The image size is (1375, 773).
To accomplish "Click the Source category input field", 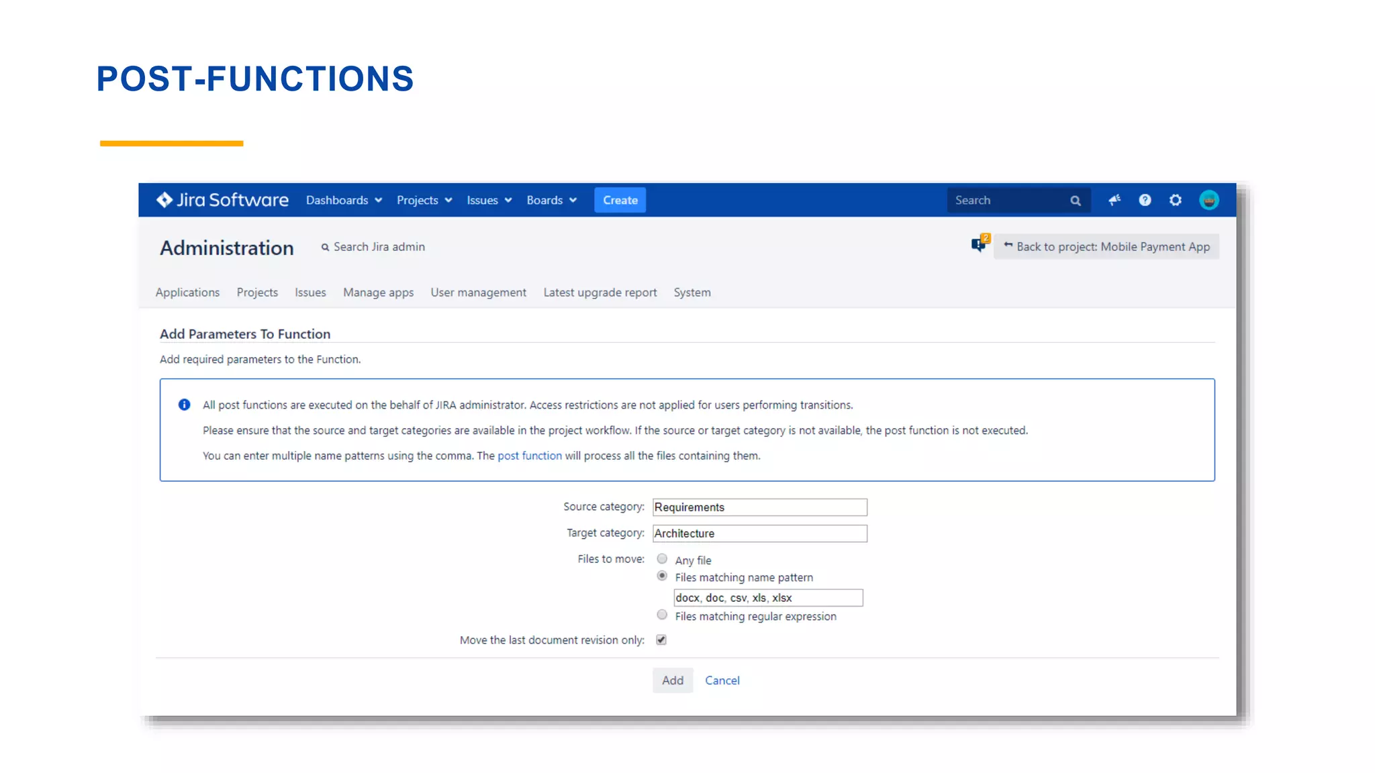I will pyautogui.click(x=759, y=507).
